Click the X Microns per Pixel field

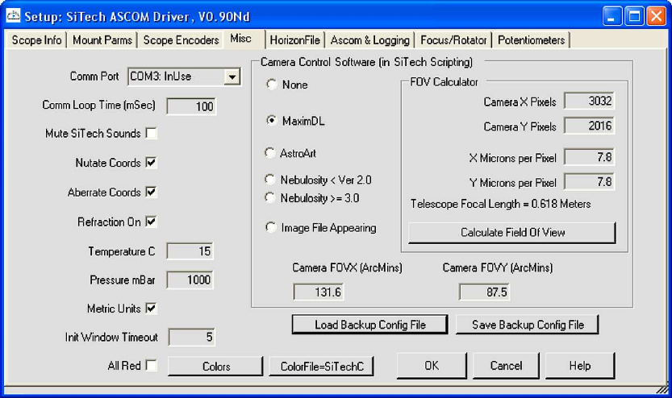pos(589,157)
